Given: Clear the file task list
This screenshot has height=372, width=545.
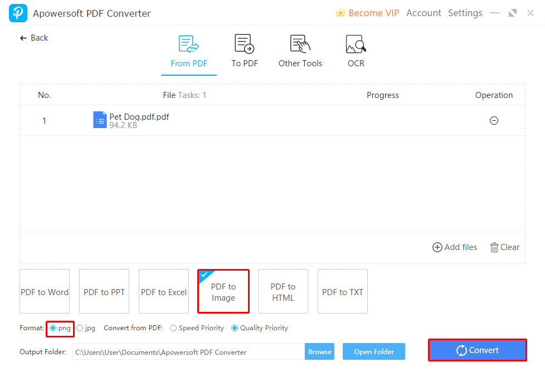Looking at the screenshot, I should tap(504, 247).
